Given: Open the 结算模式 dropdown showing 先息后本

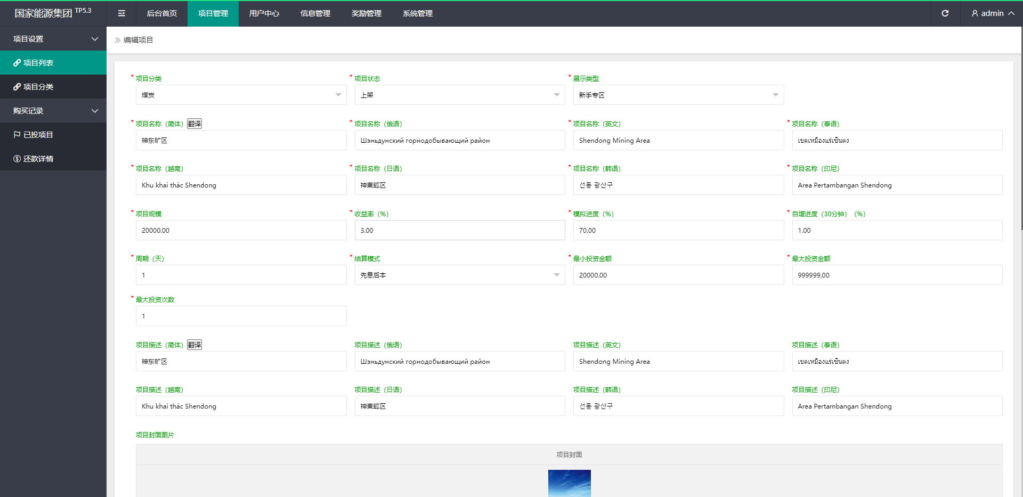Looking at the screenshot, I should pyautogui.click(x=459, y=275).
